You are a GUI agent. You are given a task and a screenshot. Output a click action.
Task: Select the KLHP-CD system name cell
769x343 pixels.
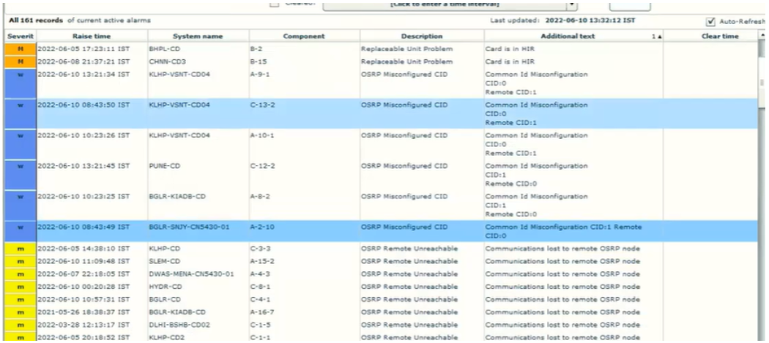click(x=198, y=249)
